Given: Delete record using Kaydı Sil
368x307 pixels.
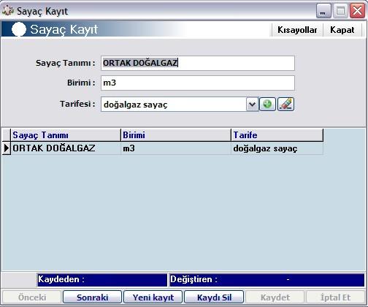Looking at the screenshot, I should point(214,297).
